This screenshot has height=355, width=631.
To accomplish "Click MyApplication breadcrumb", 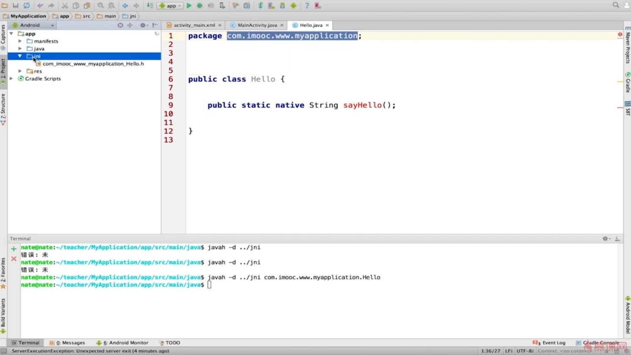I will [25, 16].
